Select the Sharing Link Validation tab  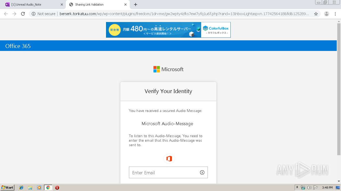pyautogui.click(x=98, y=5)
